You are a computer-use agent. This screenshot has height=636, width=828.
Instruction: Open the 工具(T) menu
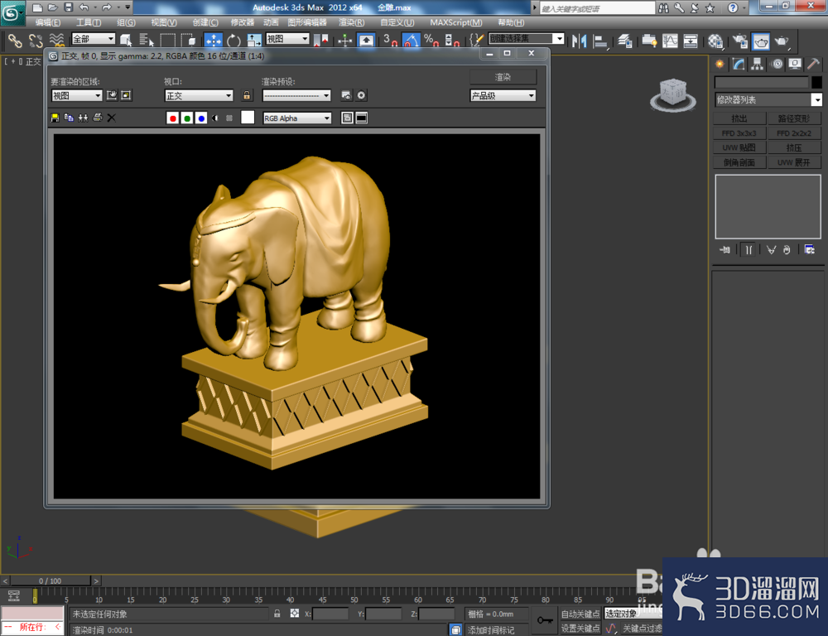click(x=89, y=22)
